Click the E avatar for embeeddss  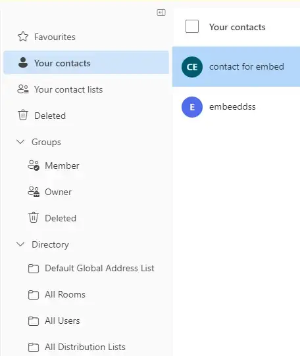(192, 107)
